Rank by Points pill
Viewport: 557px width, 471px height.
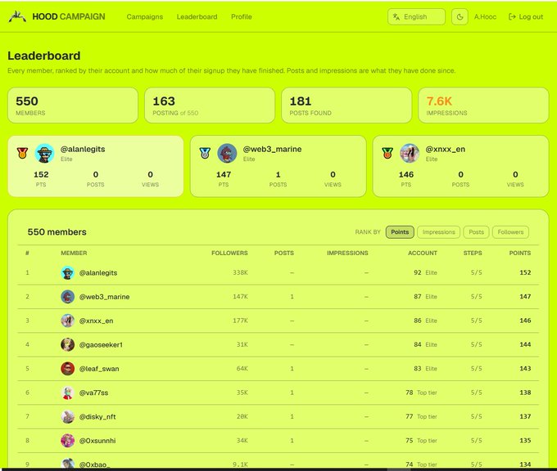(x=400, y=232)
